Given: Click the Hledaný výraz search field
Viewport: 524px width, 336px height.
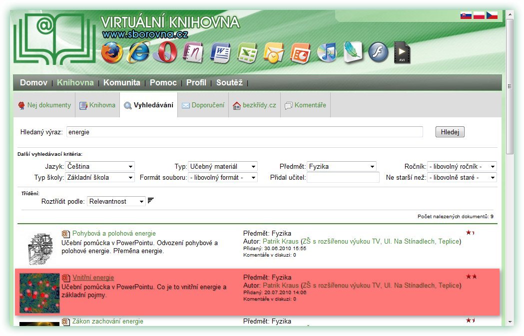Looking at the screenshot, I should tap(245, 132).
